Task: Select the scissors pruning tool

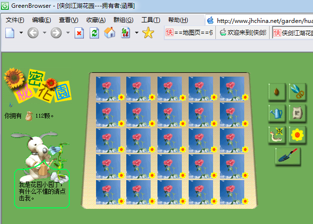Action: (x=297, y=92)
